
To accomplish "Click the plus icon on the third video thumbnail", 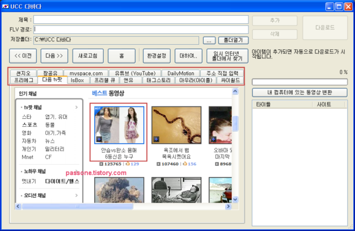I will 213,139.
